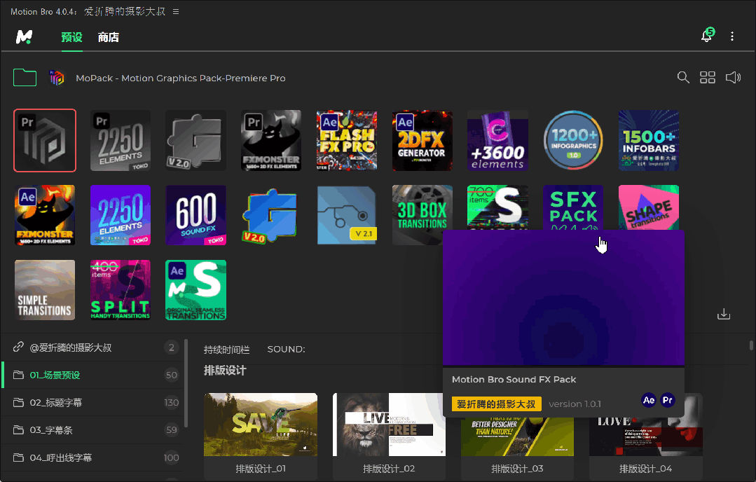Open the Original Seamless Transitions pack
The image size is (756, 482).
(195, 290)
